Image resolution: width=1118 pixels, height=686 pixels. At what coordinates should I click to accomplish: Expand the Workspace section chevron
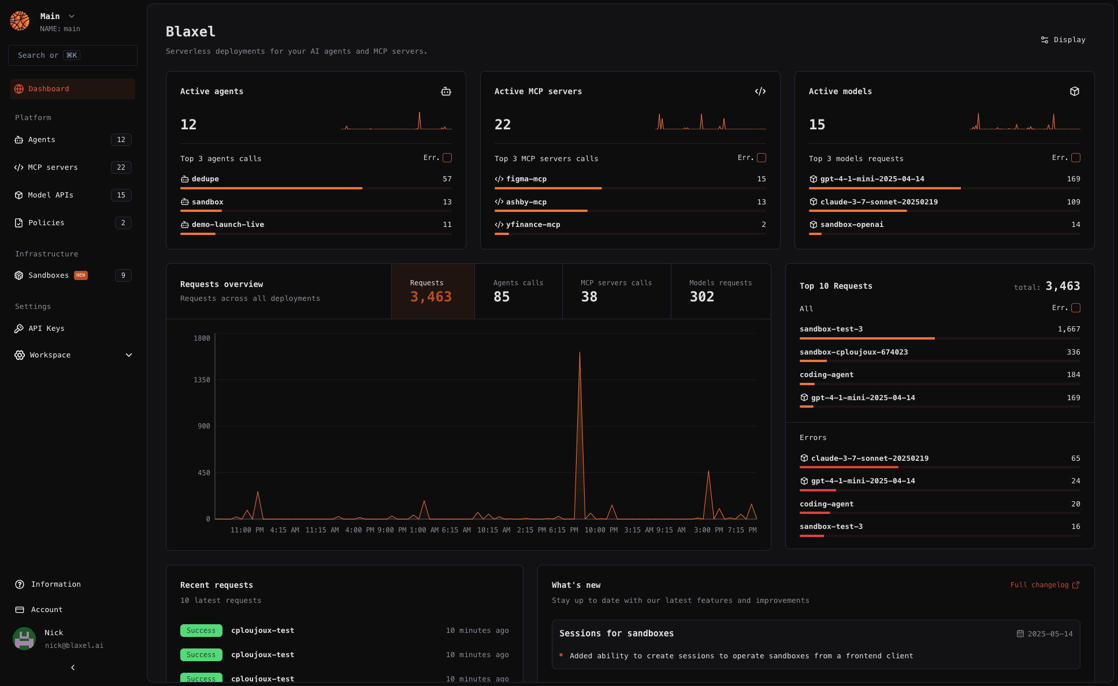(x=129, y=355)
